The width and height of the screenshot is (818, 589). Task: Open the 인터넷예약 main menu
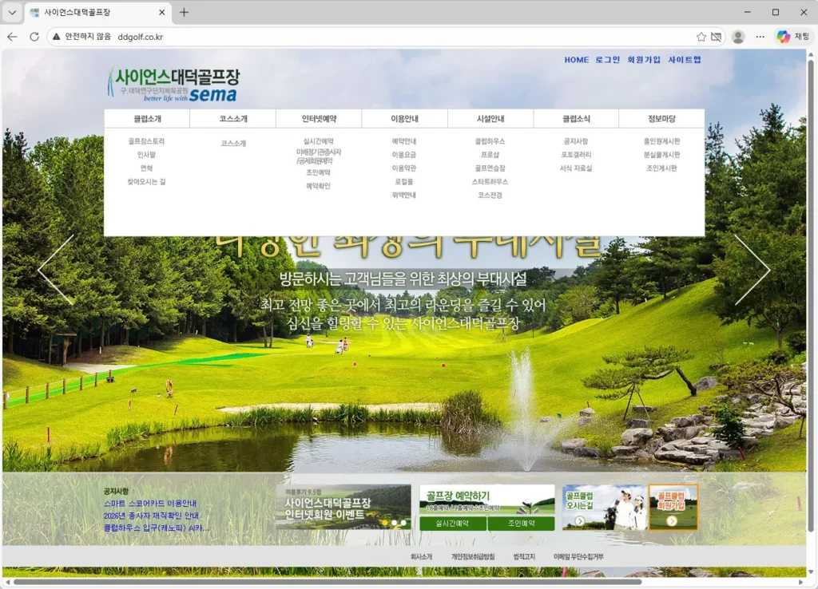319,119
